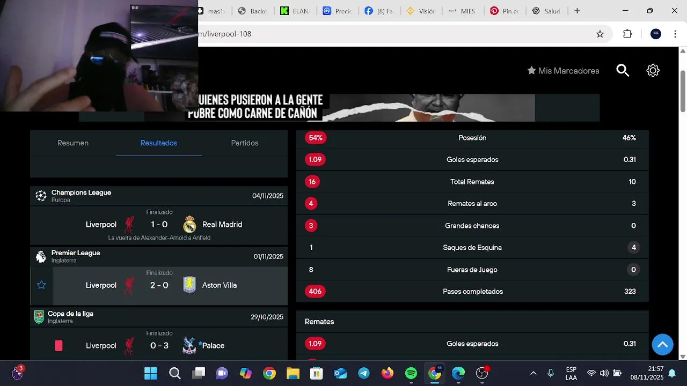Image resolution: width=687 pixels, height=386 pixels.
Task: Open a new browser tab with plus button
Action: click(577, 11)
